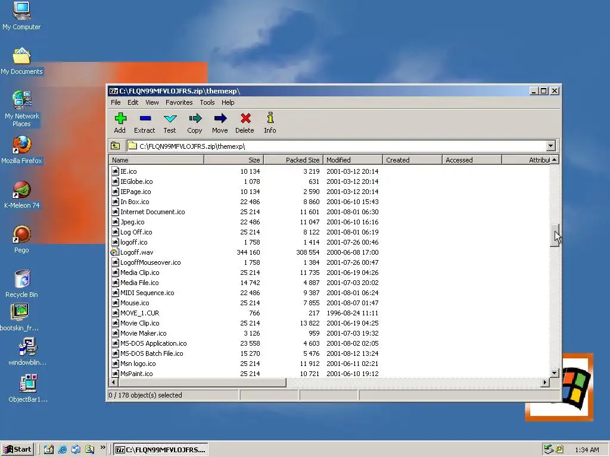This screenshot has width=610, height=457.
Task: Click Internet Explorer quick launch icon
Action: (62, 450)
